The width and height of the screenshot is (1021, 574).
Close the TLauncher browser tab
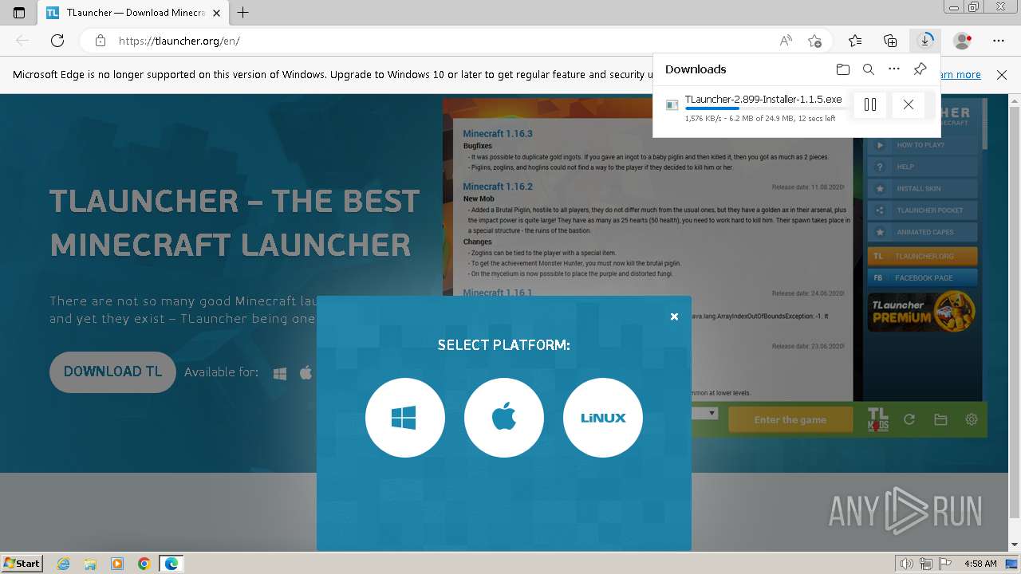tap(217, 13)
